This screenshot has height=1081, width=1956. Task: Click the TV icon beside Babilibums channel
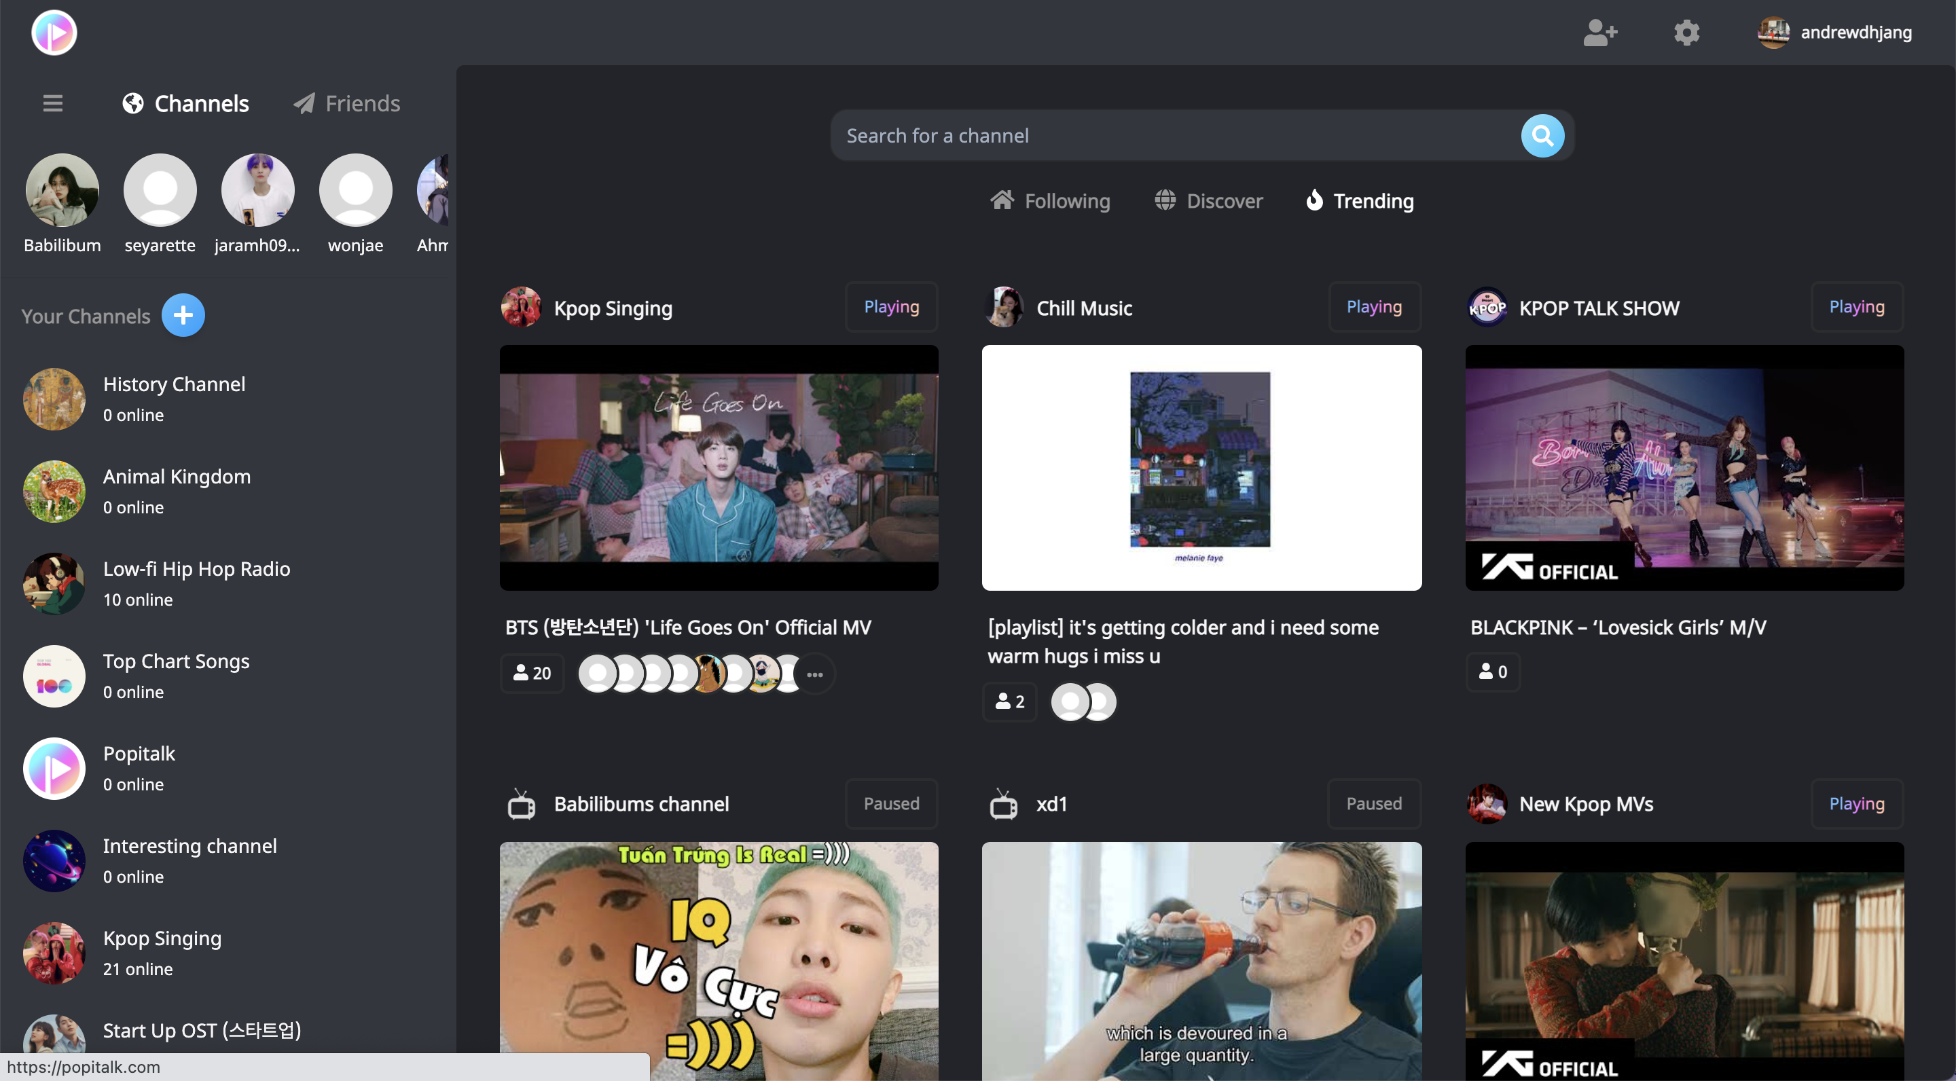pyautogui.click(x=521, y=804)
